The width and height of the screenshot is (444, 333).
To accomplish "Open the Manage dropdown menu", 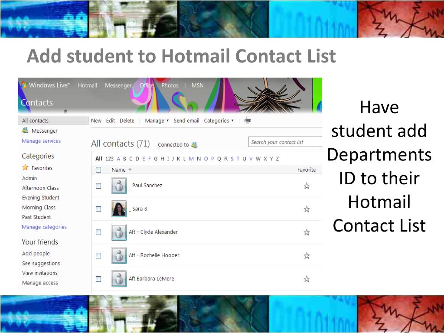I will click(x=157, y=121).
